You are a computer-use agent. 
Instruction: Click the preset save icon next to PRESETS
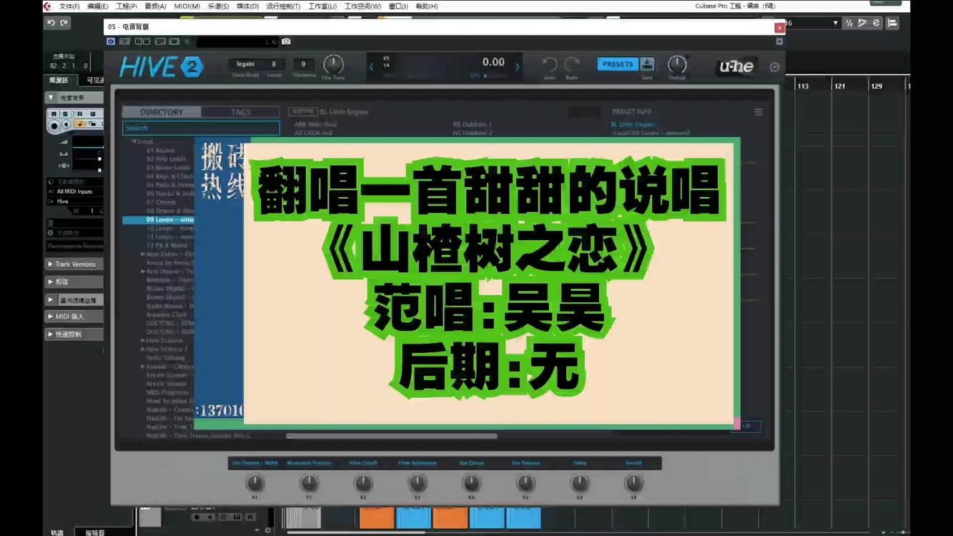tap(646, 64)
